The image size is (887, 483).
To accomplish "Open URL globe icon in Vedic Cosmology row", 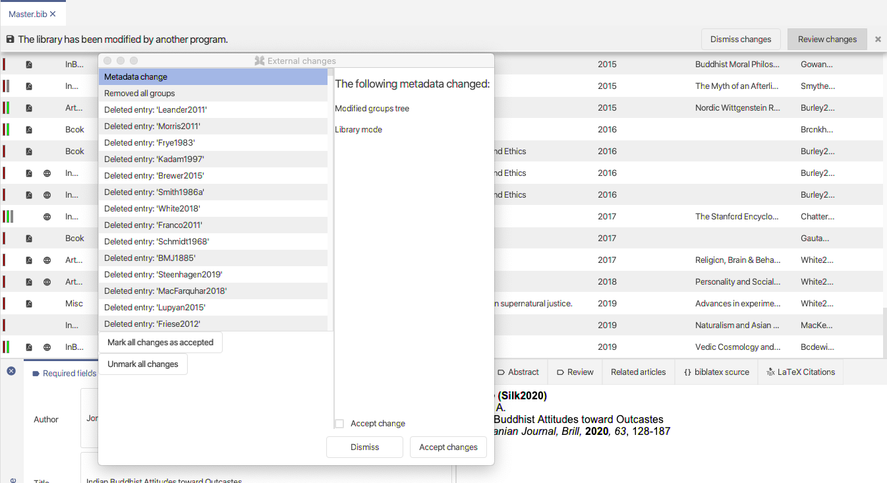I will pyautogui.click(x=47, y=347).
